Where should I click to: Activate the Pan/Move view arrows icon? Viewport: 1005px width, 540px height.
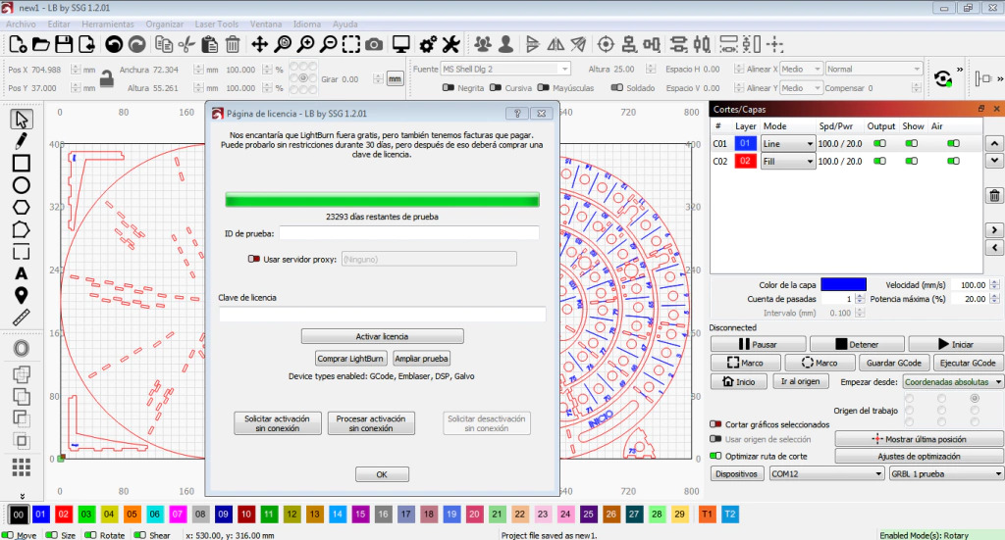tap(259, 44)
